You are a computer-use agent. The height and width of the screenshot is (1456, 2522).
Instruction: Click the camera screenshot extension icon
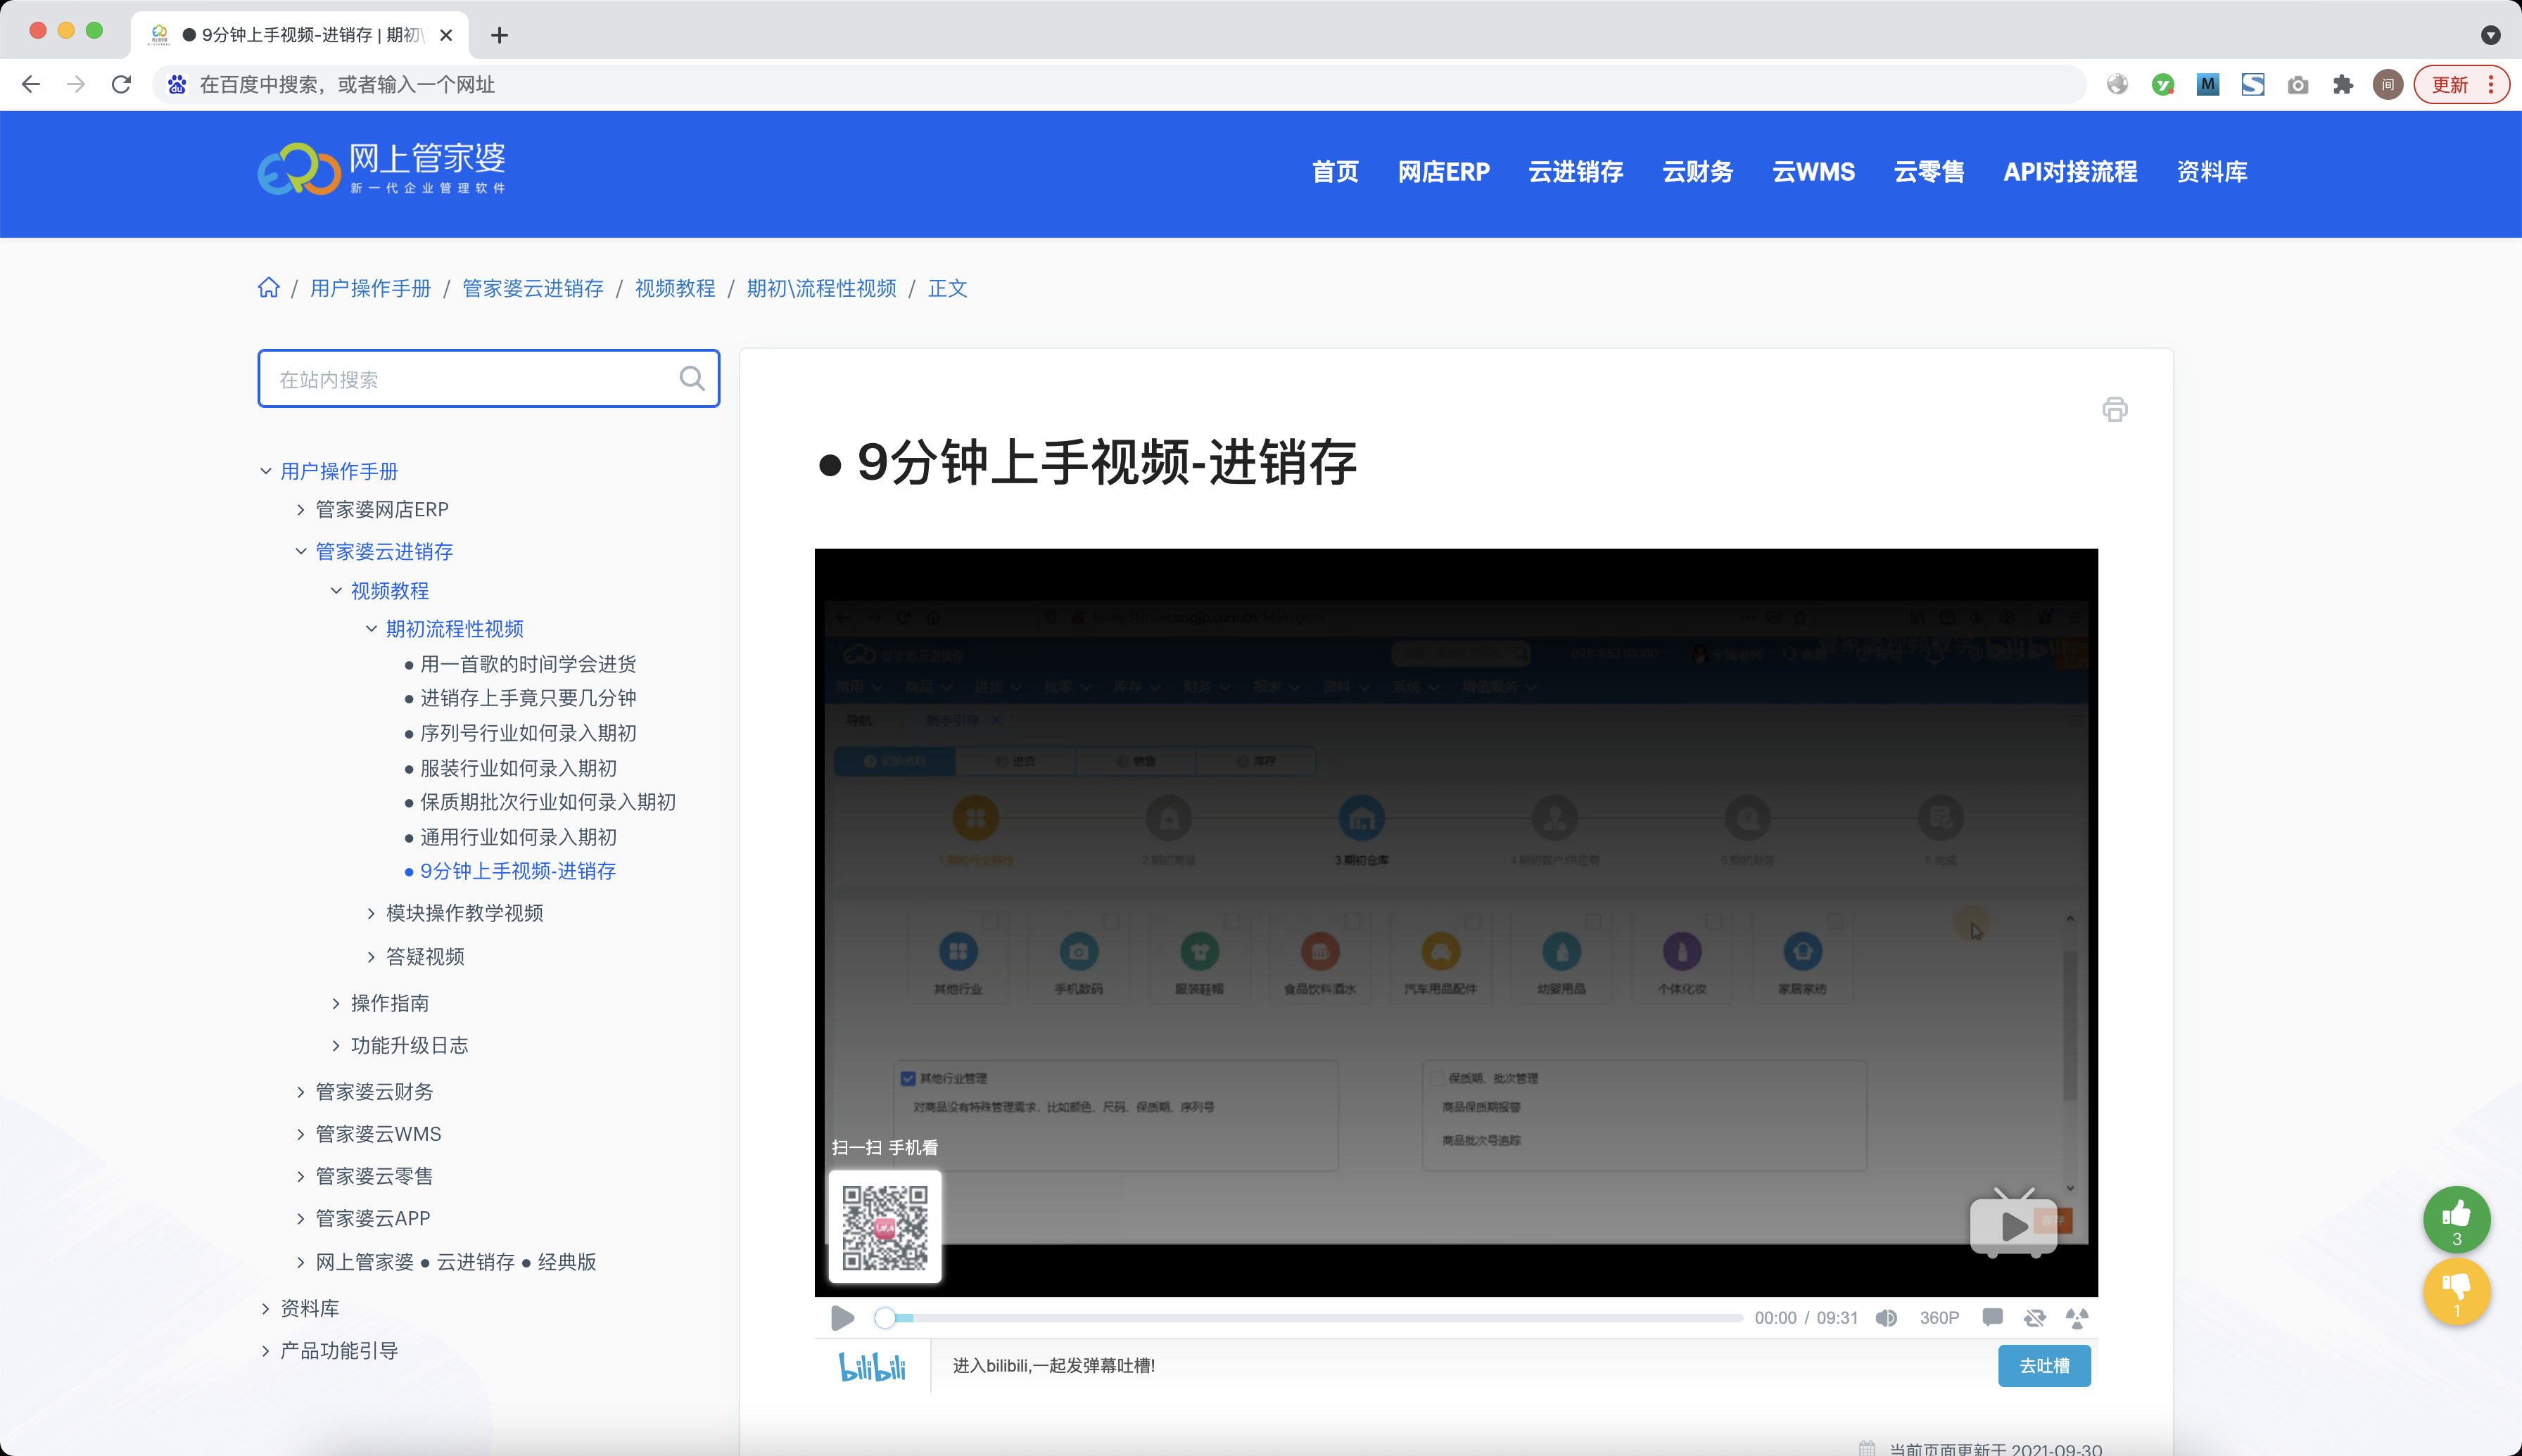tap(2297, 84)
